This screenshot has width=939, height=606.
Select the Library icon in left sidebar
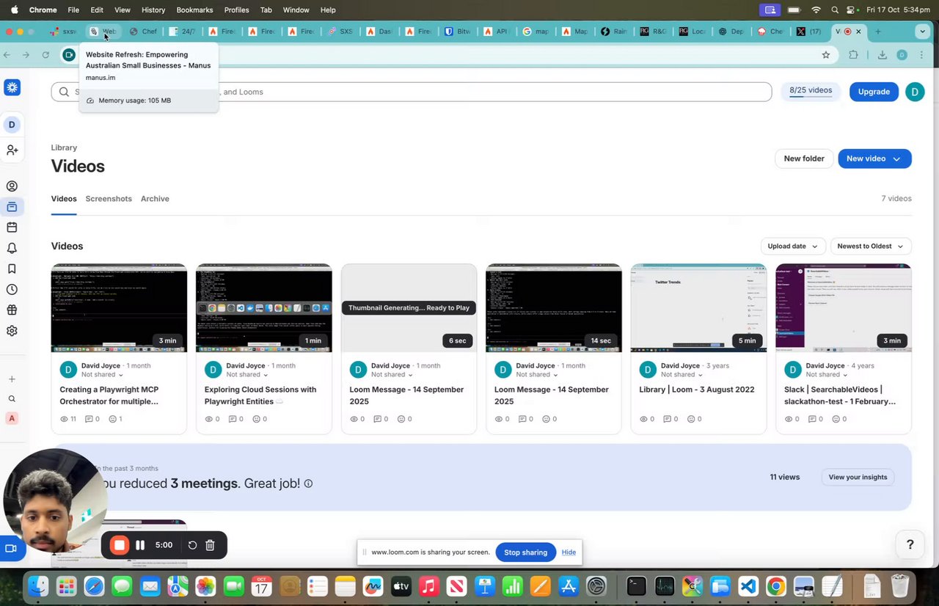[x=12, y=207]
